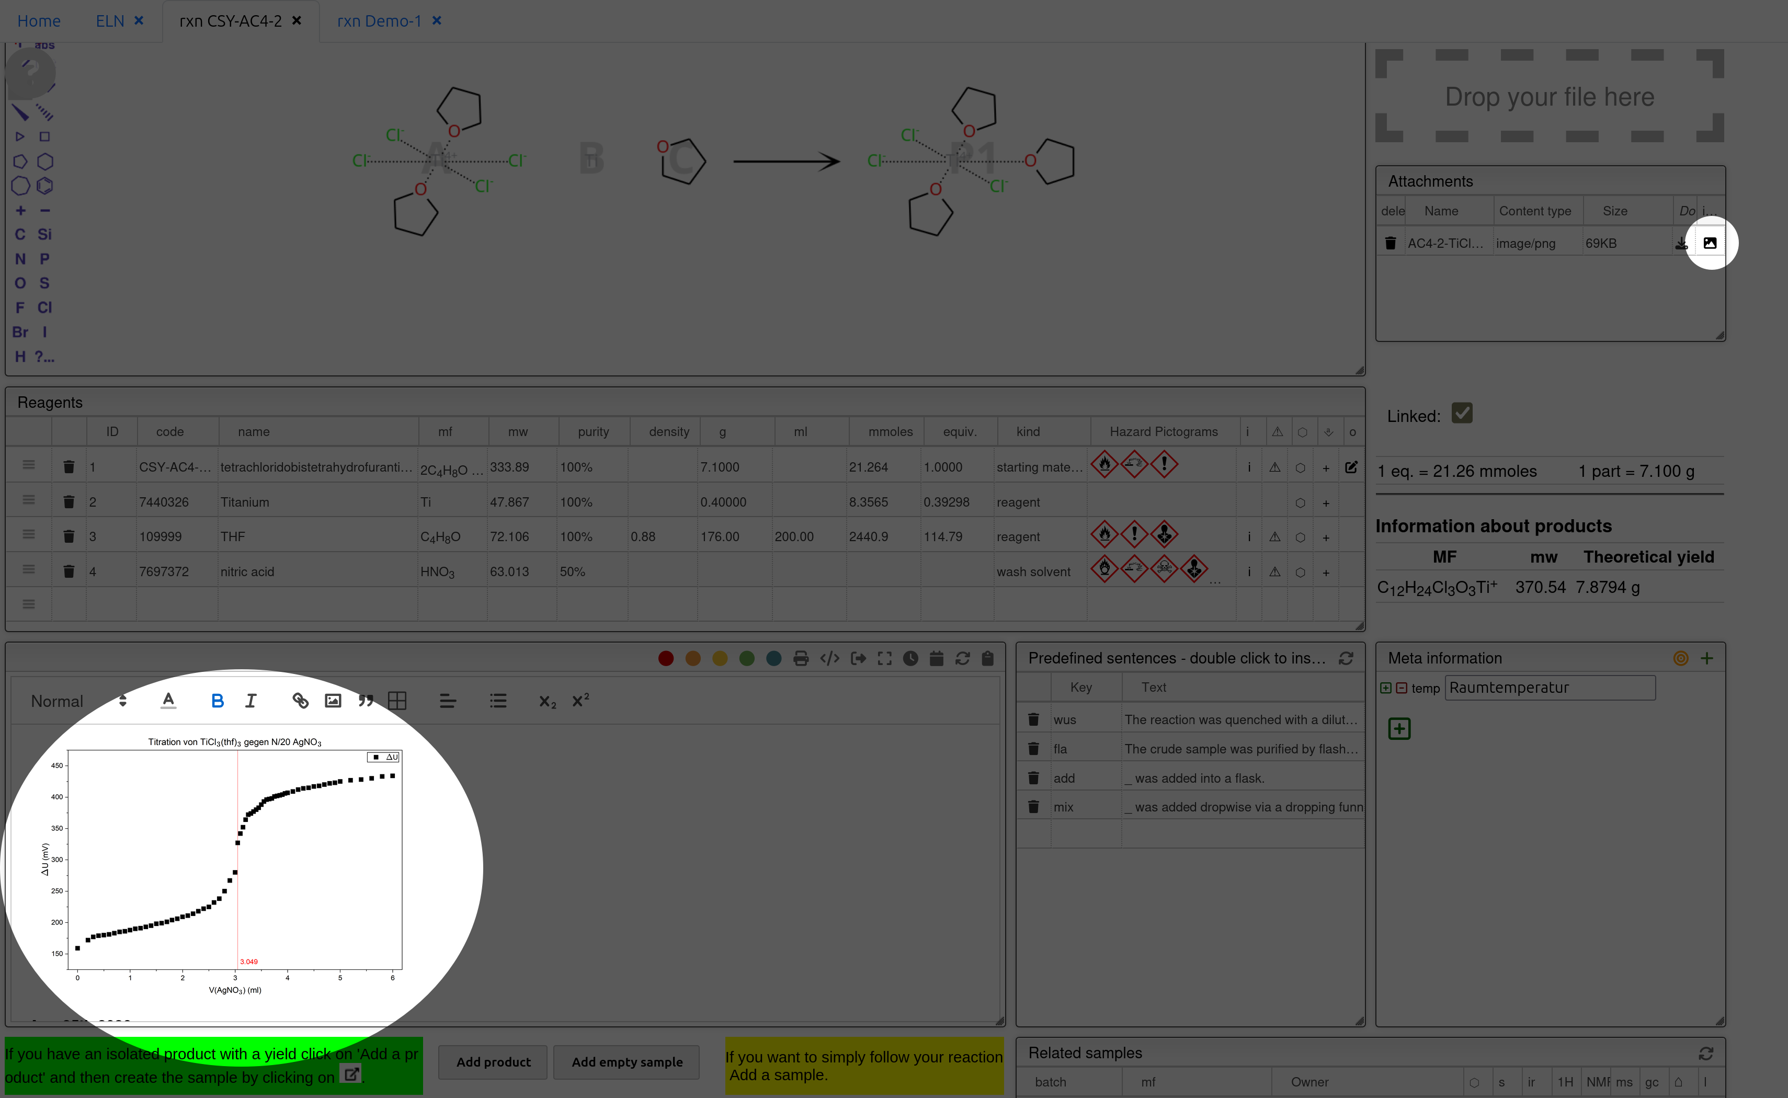The width and height of the screenshot is (1788, 1098).
Task: Toggle the Linked checkbox
Action: click(1462, 414)
